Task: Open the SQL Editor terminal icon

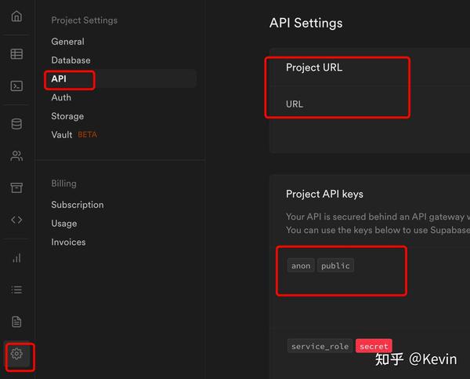Action: click(x=16, y=86)
